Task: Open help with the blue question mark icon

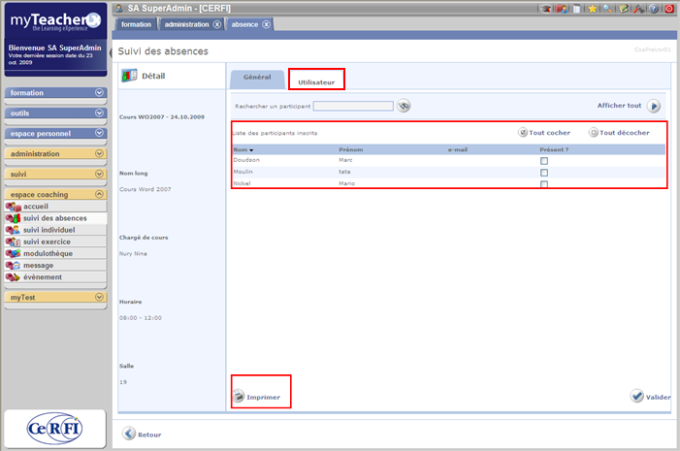Action: click(653, 8)
